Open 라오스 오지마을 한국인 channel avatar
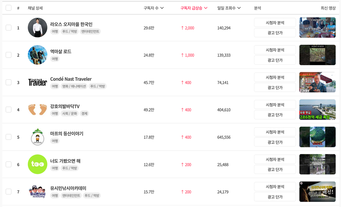341x207 pixels. (37, 28)
